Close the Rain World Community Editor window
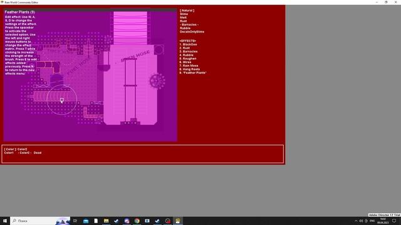 (x=395, y=2)
